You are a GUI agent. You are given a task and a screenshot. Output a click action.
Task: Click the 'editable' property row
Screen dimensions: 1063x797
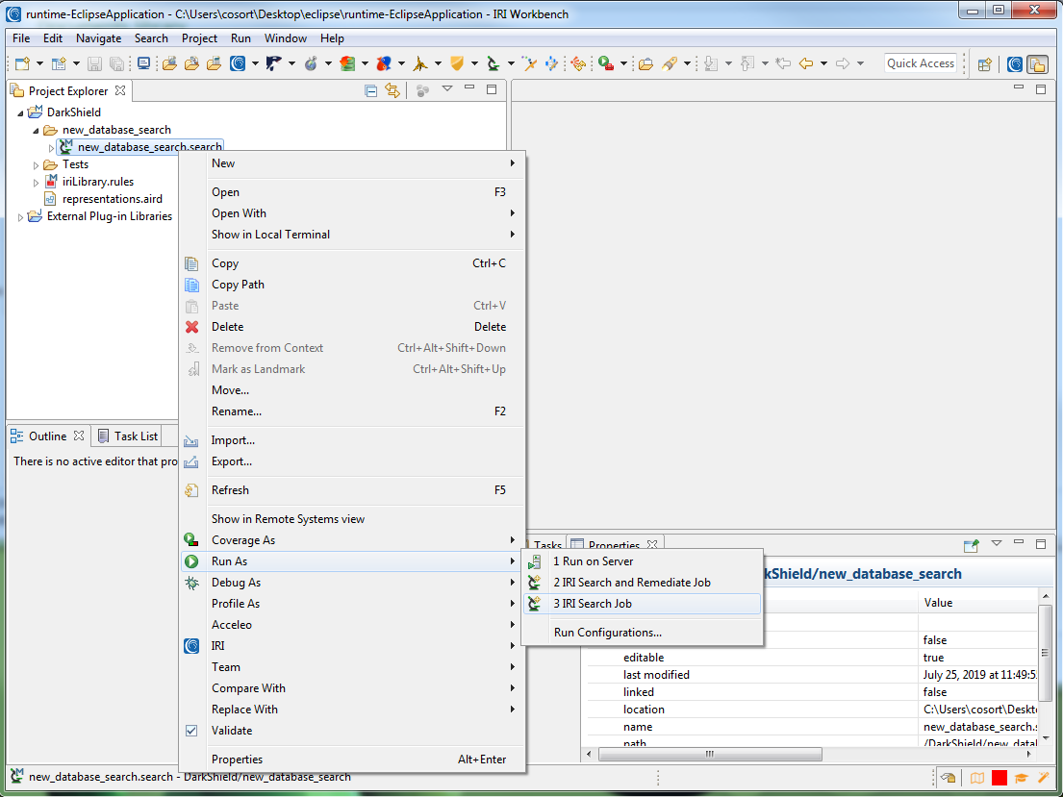(812, 658)
